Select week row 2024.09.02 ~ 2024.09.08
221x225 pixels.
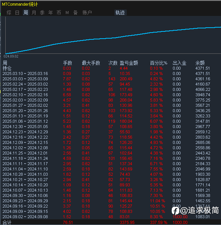[110, 217]
